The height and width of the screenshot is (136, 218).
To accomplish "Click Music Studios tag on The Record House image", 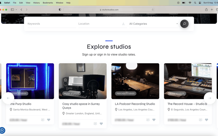I will 177,93.
